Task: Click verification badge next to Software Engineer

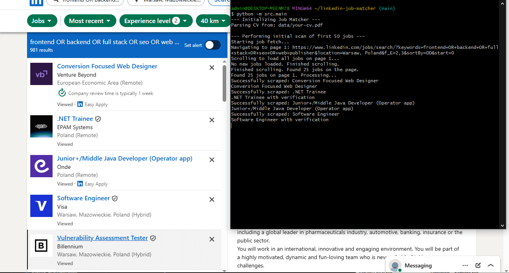Action: coord(115,198)
